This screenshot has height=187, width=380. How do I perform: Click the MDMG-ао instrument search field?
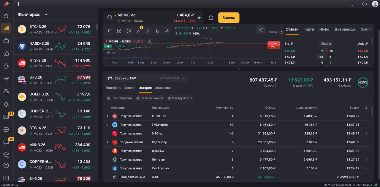click(x=142, y=18)
